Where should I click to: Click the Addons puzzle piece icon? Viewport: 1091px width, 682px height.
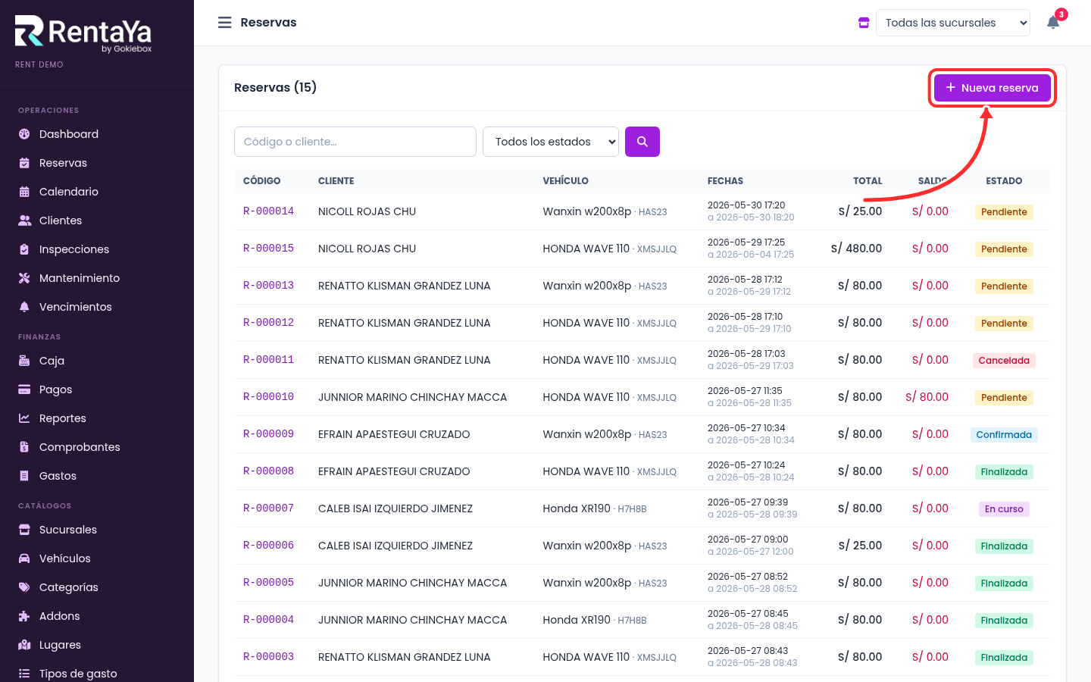coord(24,616)
